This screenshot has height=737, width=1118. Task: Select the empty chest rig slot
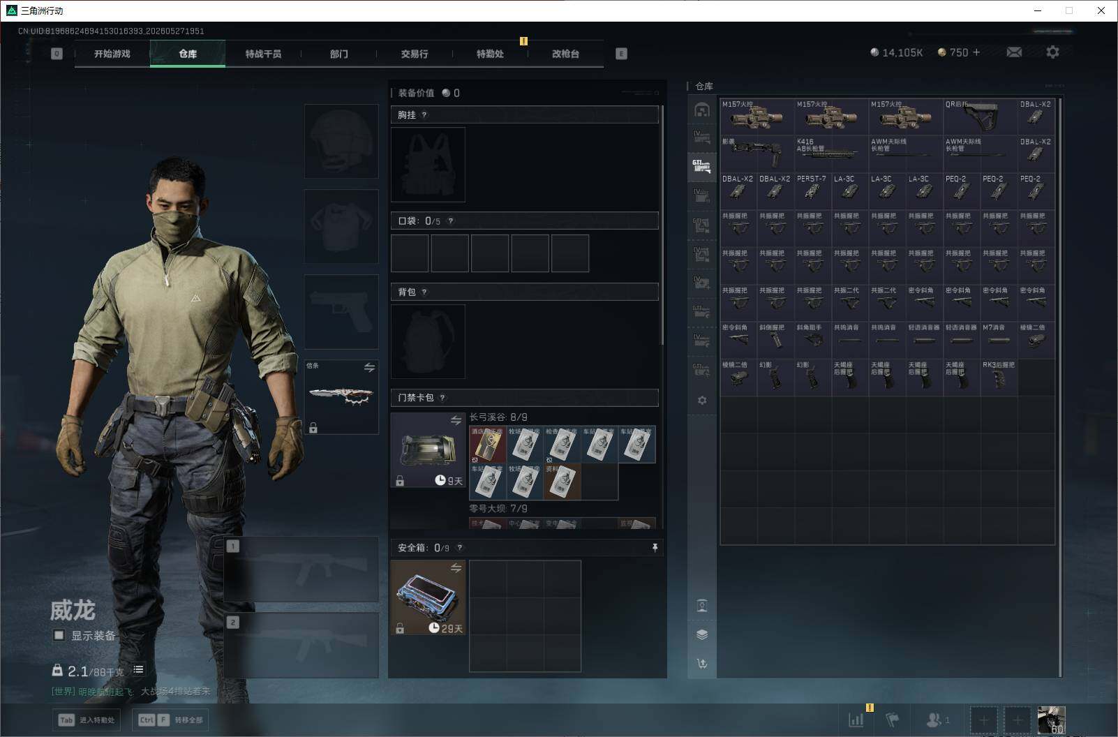pyautogui.click(x=428, y=165)
